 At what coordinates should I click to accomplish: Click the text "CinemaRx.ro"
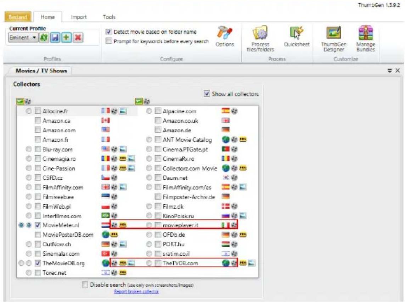click(x=179, y=159)
